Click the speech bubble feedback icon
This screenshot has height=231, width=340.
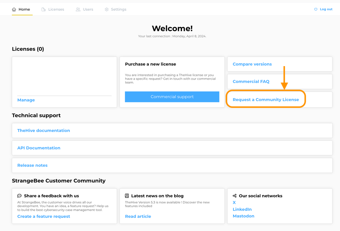tap(19, 195)
